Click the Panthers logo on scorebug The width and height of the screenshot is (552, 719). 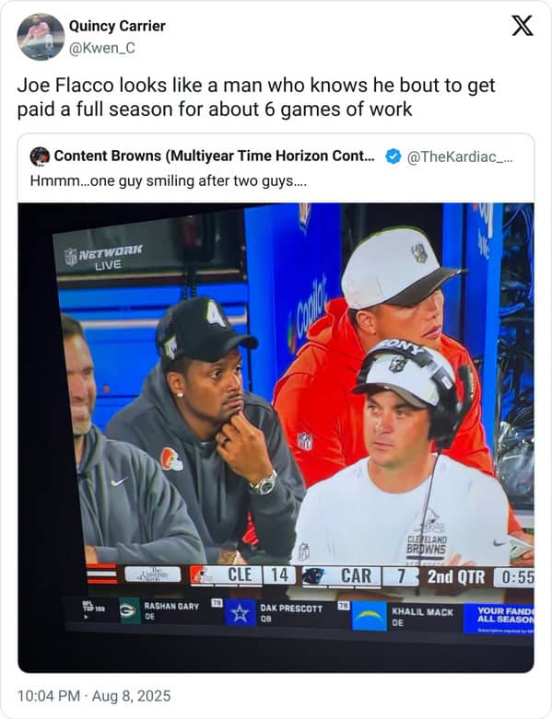(313, 576)
